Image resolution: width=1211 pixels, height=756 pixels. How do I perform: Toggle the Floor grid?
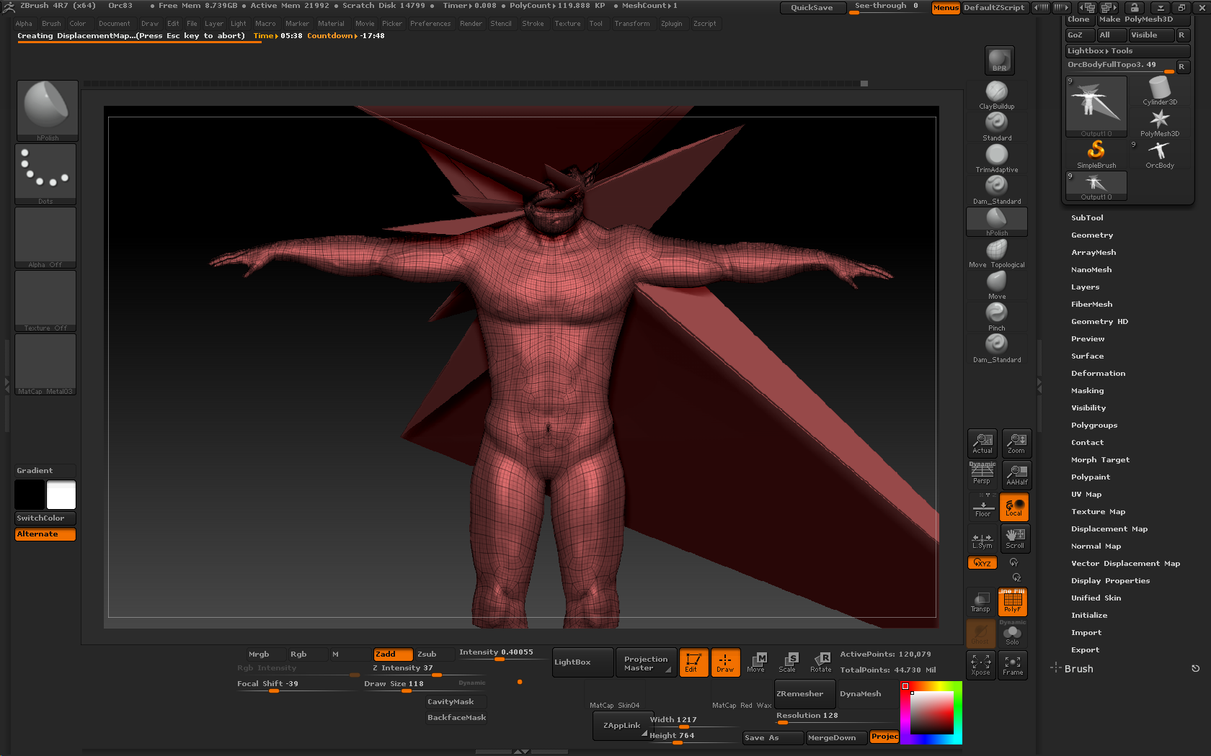coord(982,506)
